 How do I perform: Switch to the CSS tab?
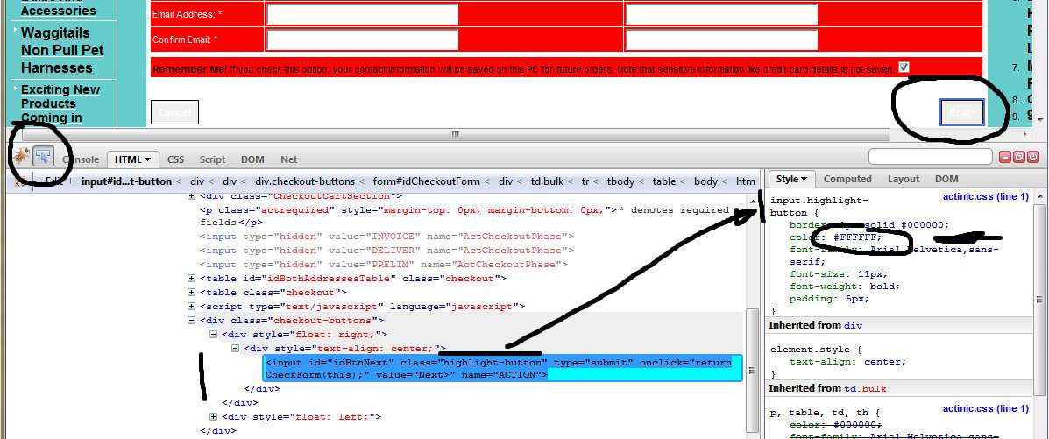[x=175, y=159]
